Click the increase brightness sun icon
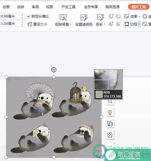This screenshot has width=151, height=161. (x=111, y=24)
